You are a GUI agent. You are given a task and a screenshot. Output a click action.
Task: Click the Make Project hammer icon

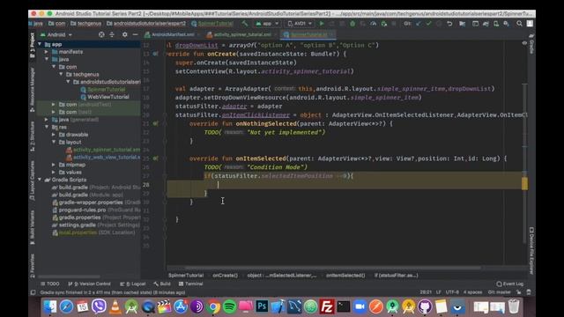click(x=245, y=24)
